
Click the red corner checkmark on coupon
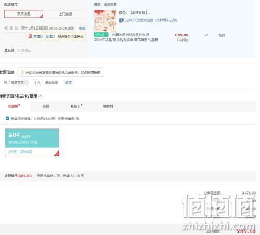tap(57, 154)
